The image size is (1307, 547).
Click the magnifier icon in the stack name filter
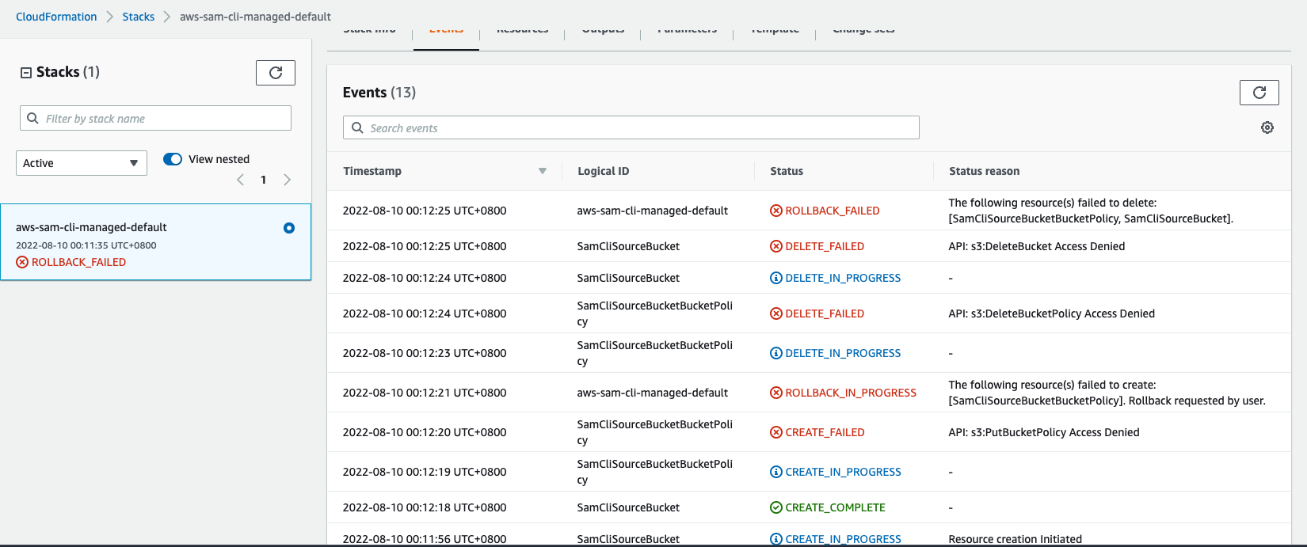tap(32, 118)
